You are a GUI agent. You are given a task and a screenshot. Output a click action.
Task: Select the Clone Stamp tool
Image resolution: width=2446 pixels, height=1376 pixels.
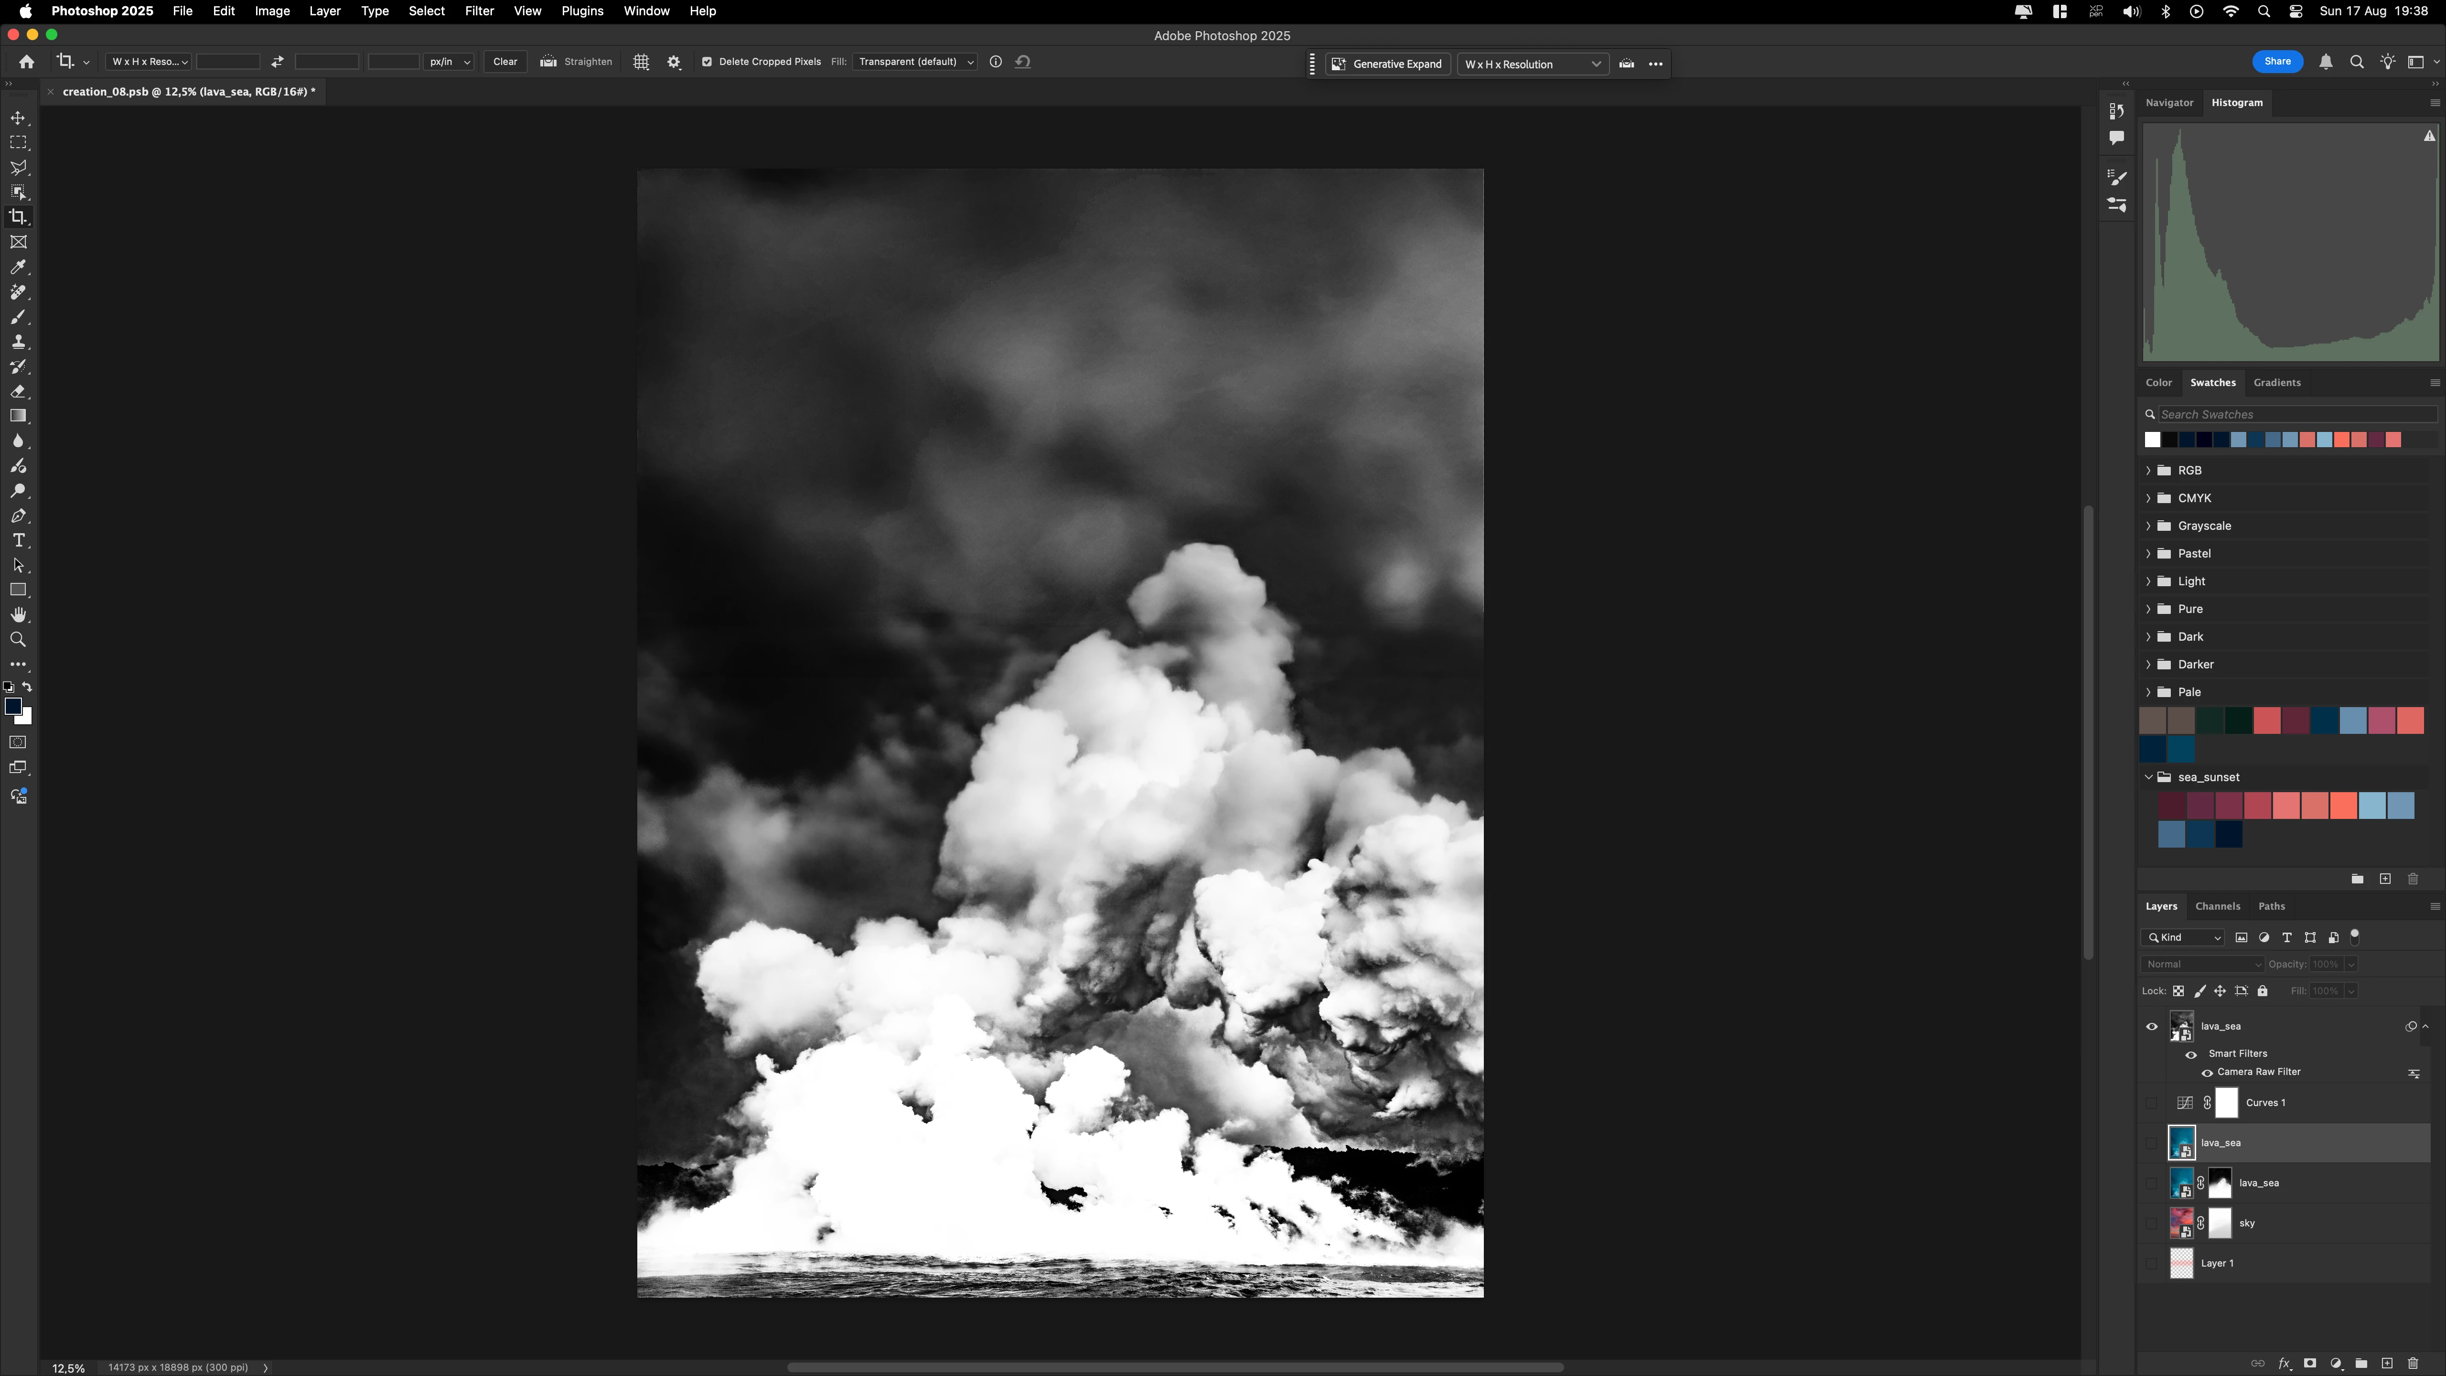tap(18, 342)
